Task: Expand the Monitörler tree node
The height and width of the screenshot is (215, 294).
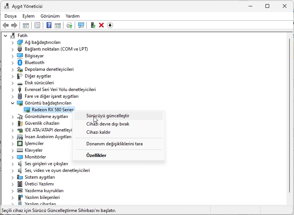Action: [12, 157]
